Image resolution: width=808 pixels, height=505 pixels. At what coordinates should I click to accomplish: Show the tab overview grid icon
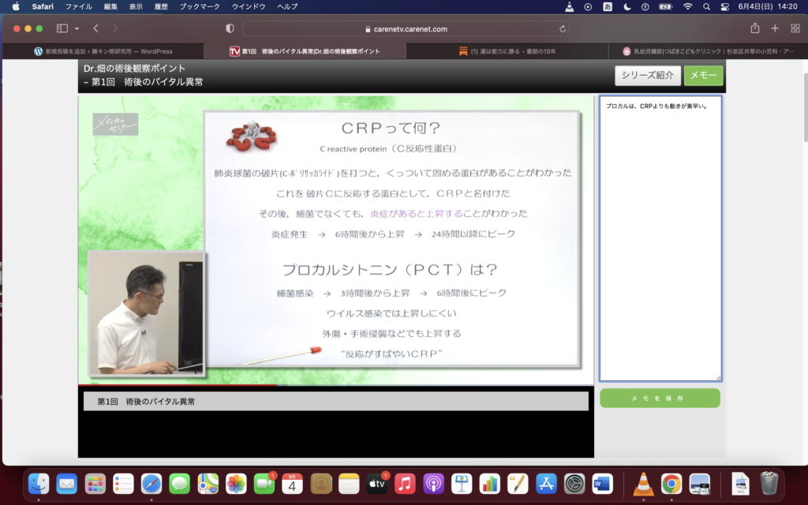click(x=795, y=28)
